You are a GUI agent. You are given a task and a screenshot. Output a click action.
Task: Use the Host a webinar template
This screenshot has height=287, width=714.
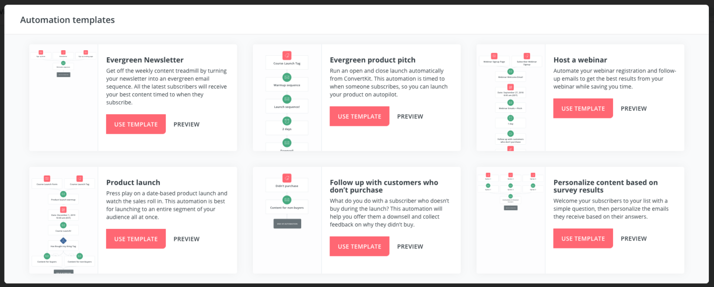coord(583,108)
